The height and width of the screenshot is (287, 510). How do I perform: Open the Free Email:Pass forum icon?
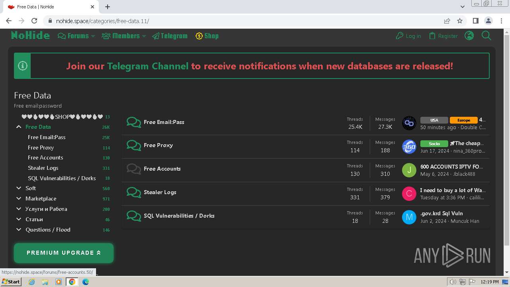pyautogui.click(x=134, y=122)
